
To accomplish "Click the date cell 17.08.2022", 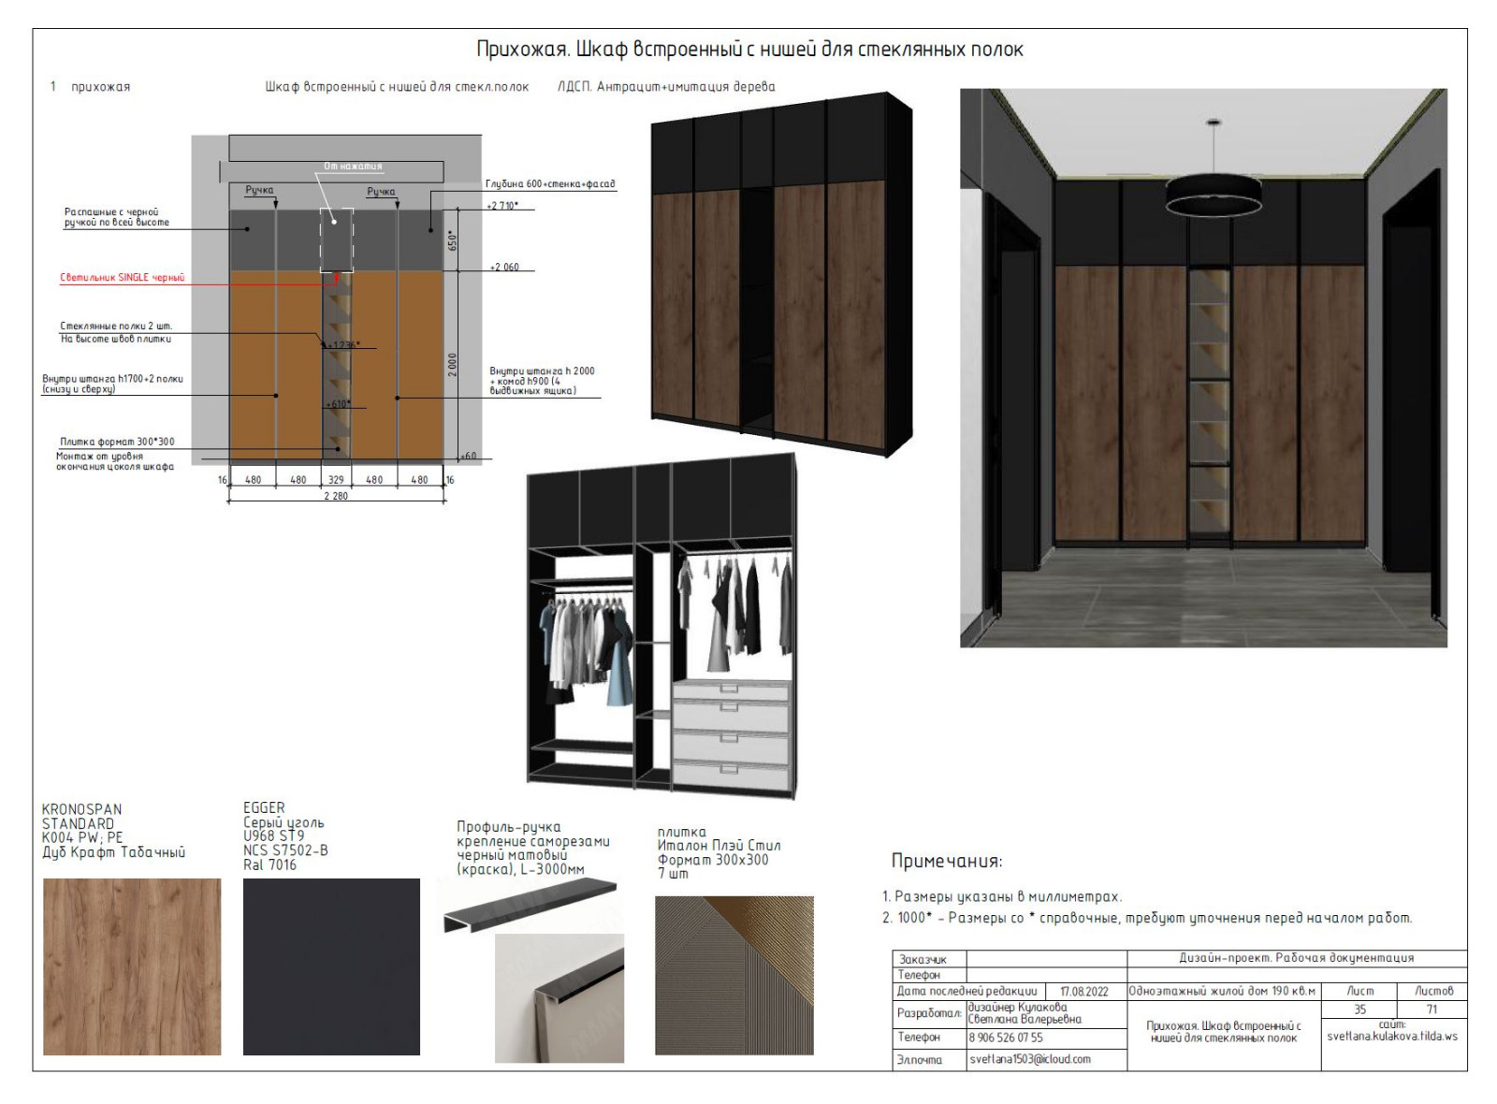I will pos(1083,991).
